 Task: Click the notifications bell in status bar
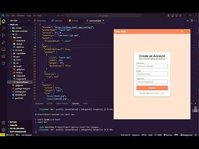[196, 135]
